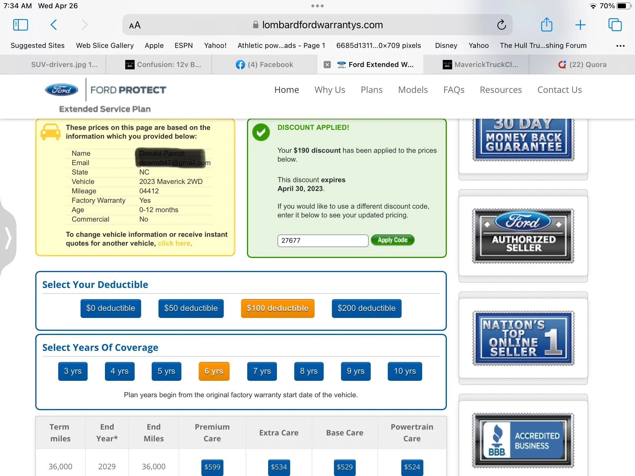Choose 7 yrs of coverage

click(x=262, y=371)
